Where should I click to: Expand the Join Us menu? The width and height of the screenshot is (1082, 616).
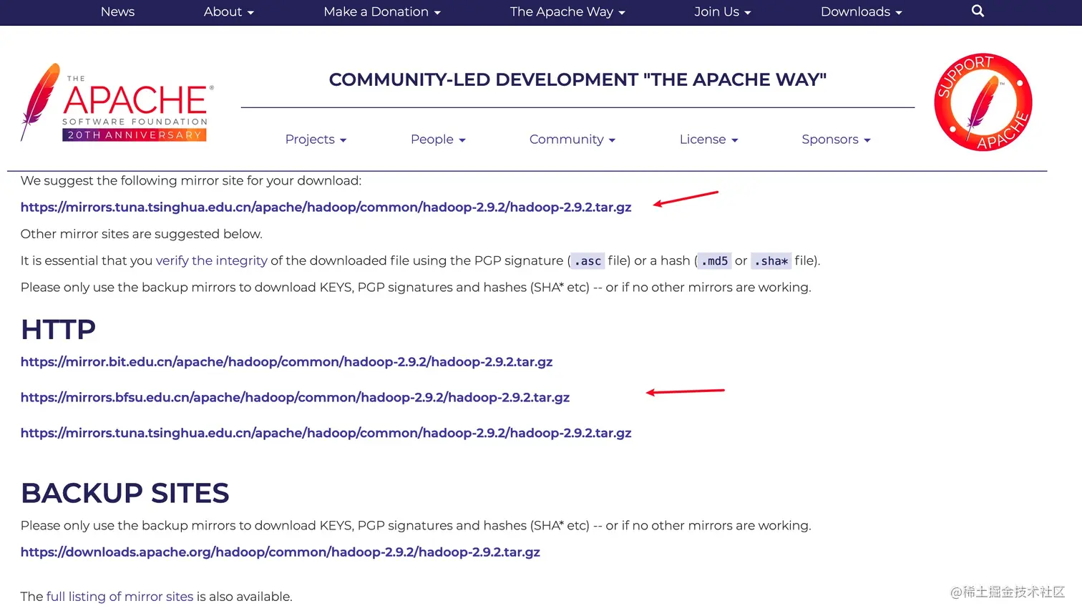pyautogui.click(x=722, y=11)
